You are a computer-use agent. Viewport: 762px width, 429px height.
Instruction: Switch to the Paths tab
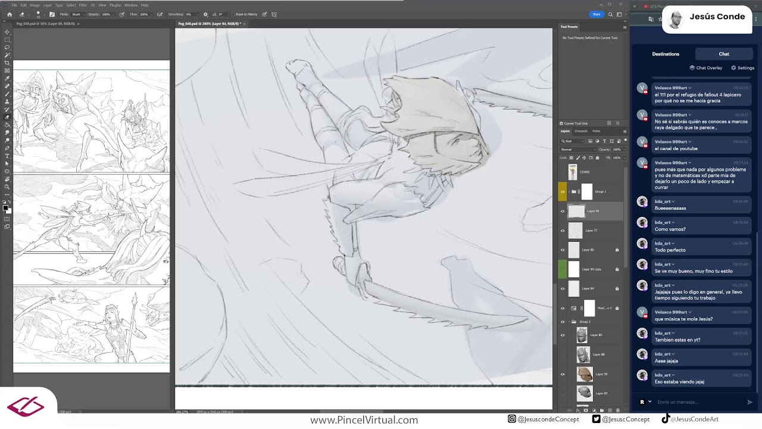click(597, 131)
